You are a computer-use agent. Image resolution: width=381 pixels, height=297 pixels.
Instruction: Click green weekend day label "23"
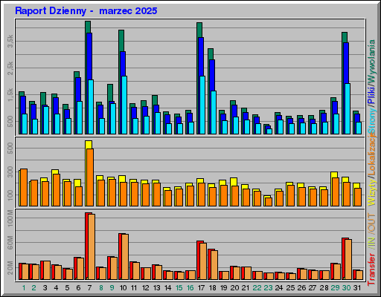click(268, 288)
